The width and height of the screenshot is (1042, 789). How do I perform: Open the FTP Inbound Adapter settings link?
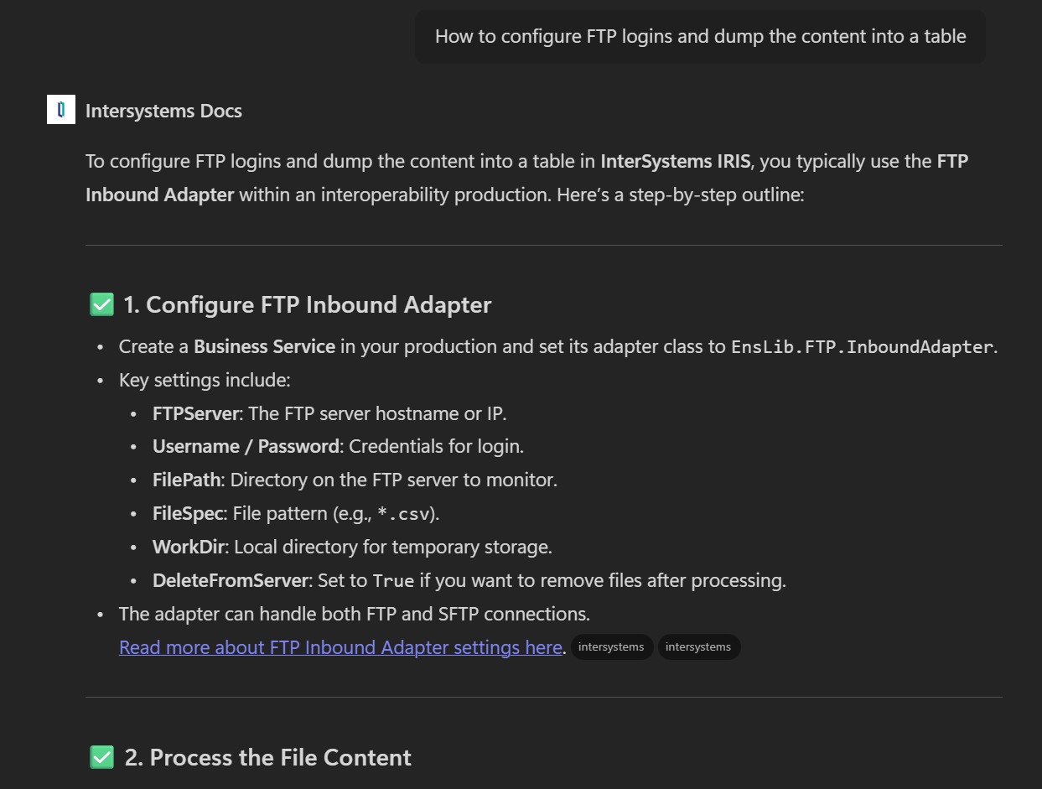tap(340, 647)
